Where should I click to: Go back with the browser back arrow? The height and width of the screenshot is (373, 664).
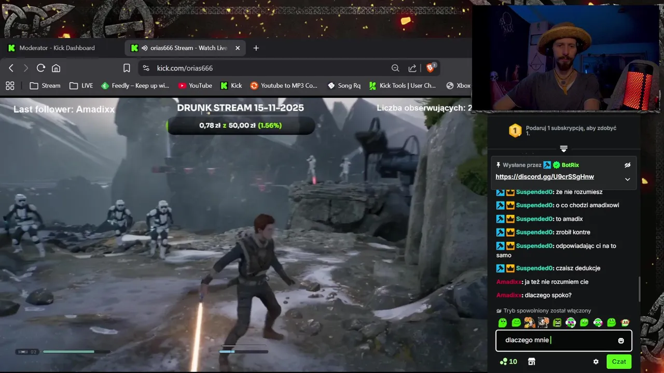[11, 68]
